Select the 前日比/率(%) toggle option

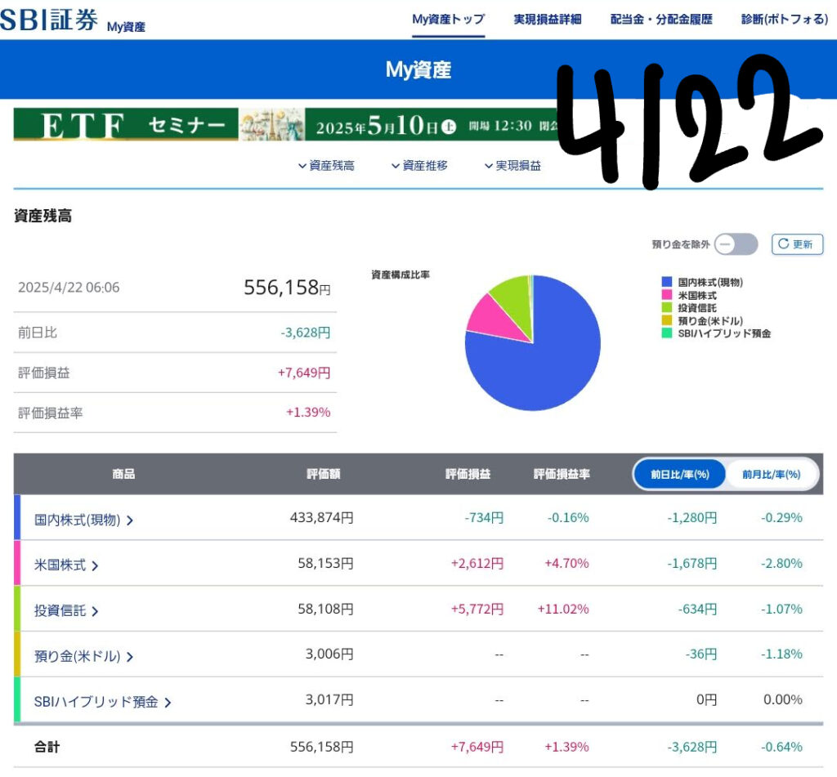pyautogui.click(x=679, y=474)
